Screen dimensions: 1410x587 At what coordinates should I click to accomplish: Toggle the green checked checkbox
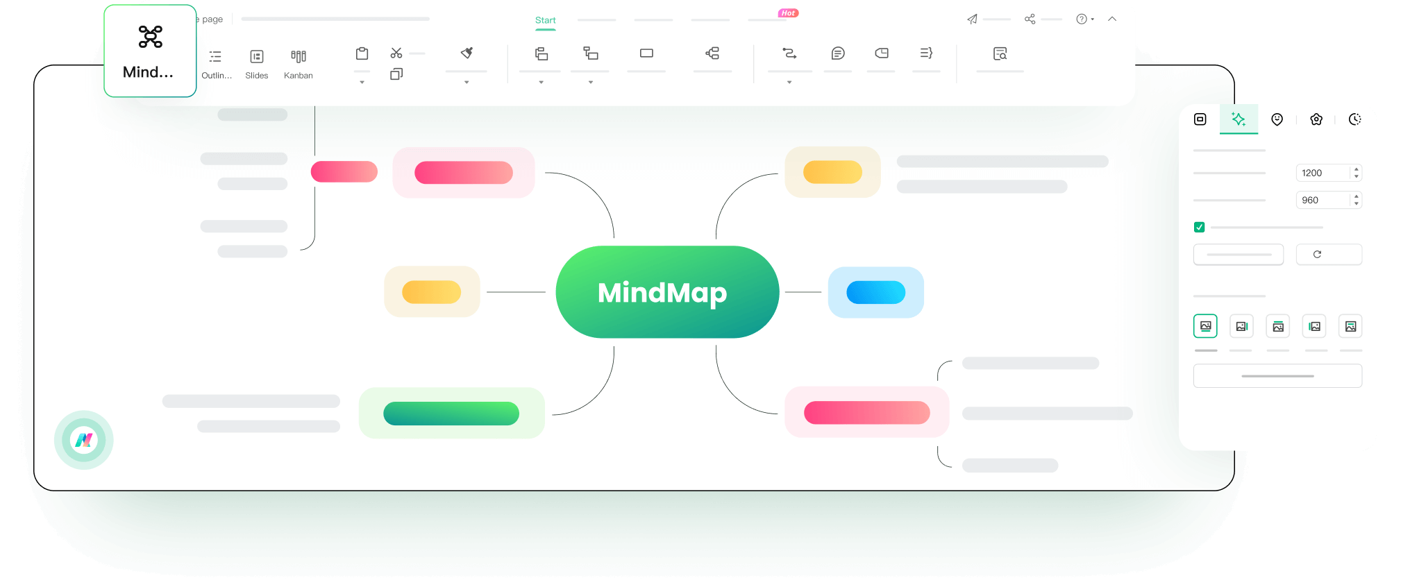pos(1199,227)
